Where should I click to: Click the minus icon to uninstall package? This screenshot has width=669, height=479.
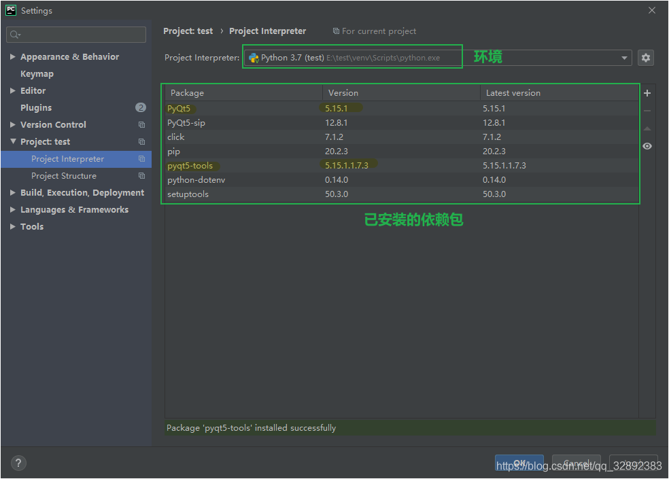[647, 111]
